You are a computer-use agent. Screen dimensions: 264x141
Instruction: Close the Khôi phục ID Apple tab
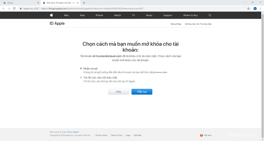[78, 3]
